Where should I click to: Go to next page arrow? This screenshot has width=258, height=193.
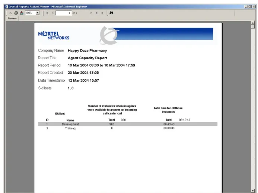[91, 13]
